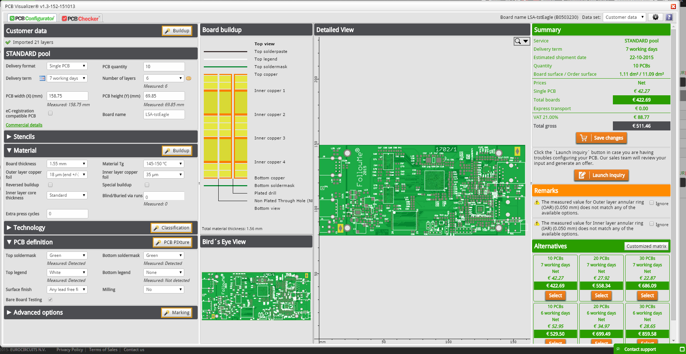Click the Marking icon in Advanced options header
686x354 pixels.
tap(167, 312)
